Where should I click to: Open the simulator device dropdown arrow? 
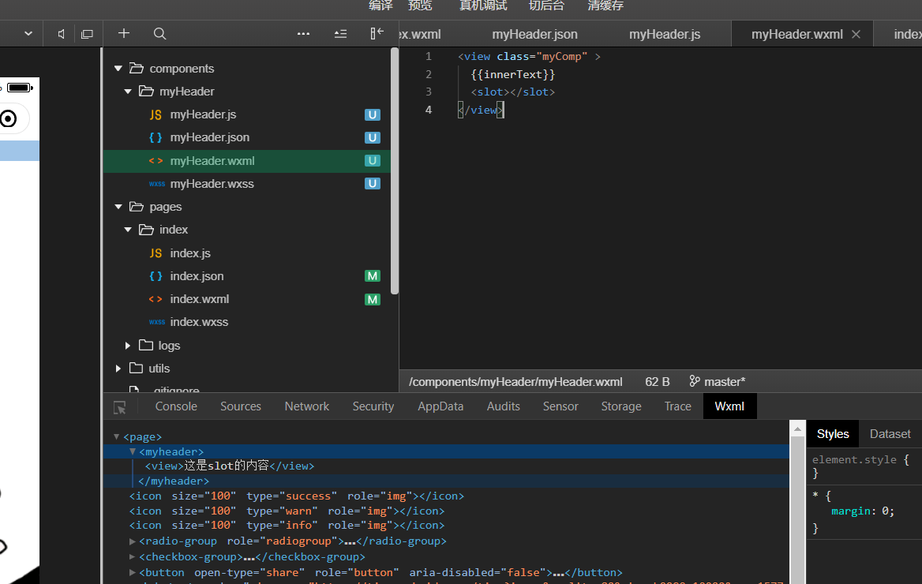pyautogui.click(x=28, y=34)
